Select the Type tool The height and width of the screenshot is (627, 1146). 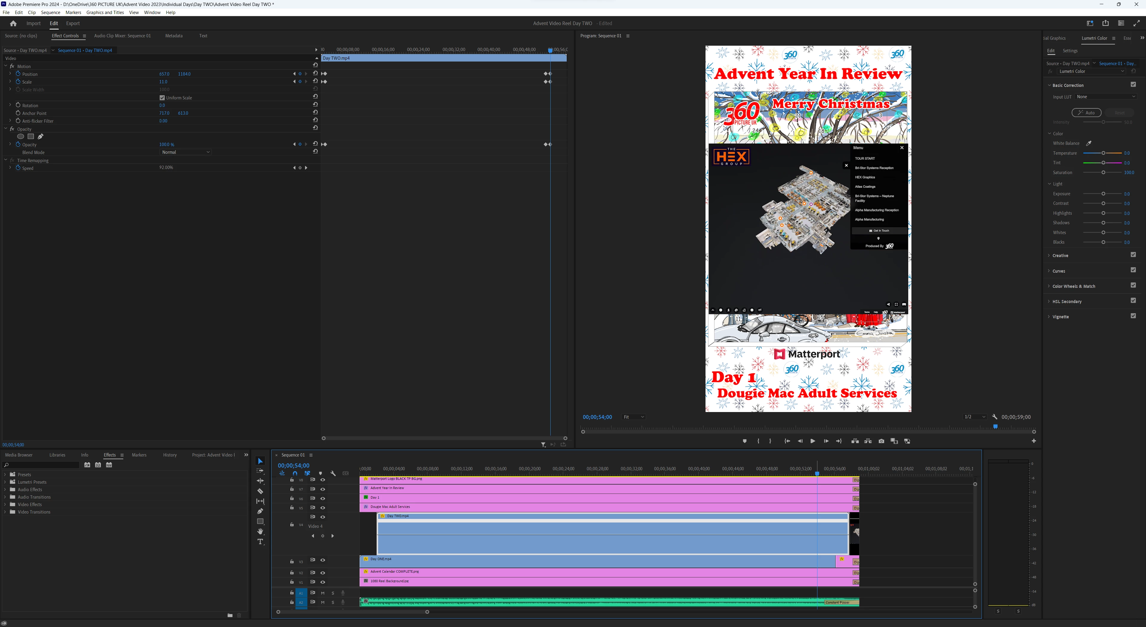point(260,542)
